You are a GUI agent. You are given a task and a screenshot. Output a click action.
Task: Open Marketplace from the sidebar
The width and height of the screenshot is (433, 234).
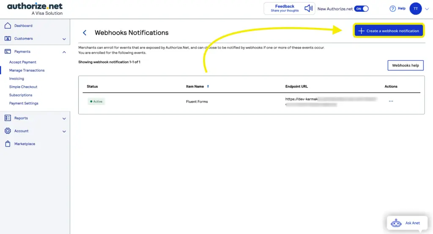pyautogui.click(x=25, y=144)
